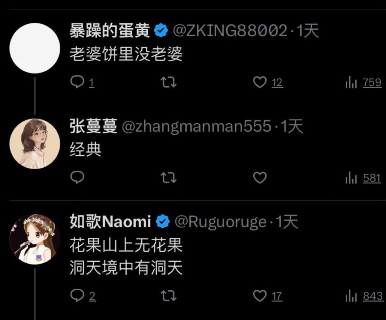Visit the @ZKING88002 handle
Screen dimensions: 386x320
(x=230, y=31)
